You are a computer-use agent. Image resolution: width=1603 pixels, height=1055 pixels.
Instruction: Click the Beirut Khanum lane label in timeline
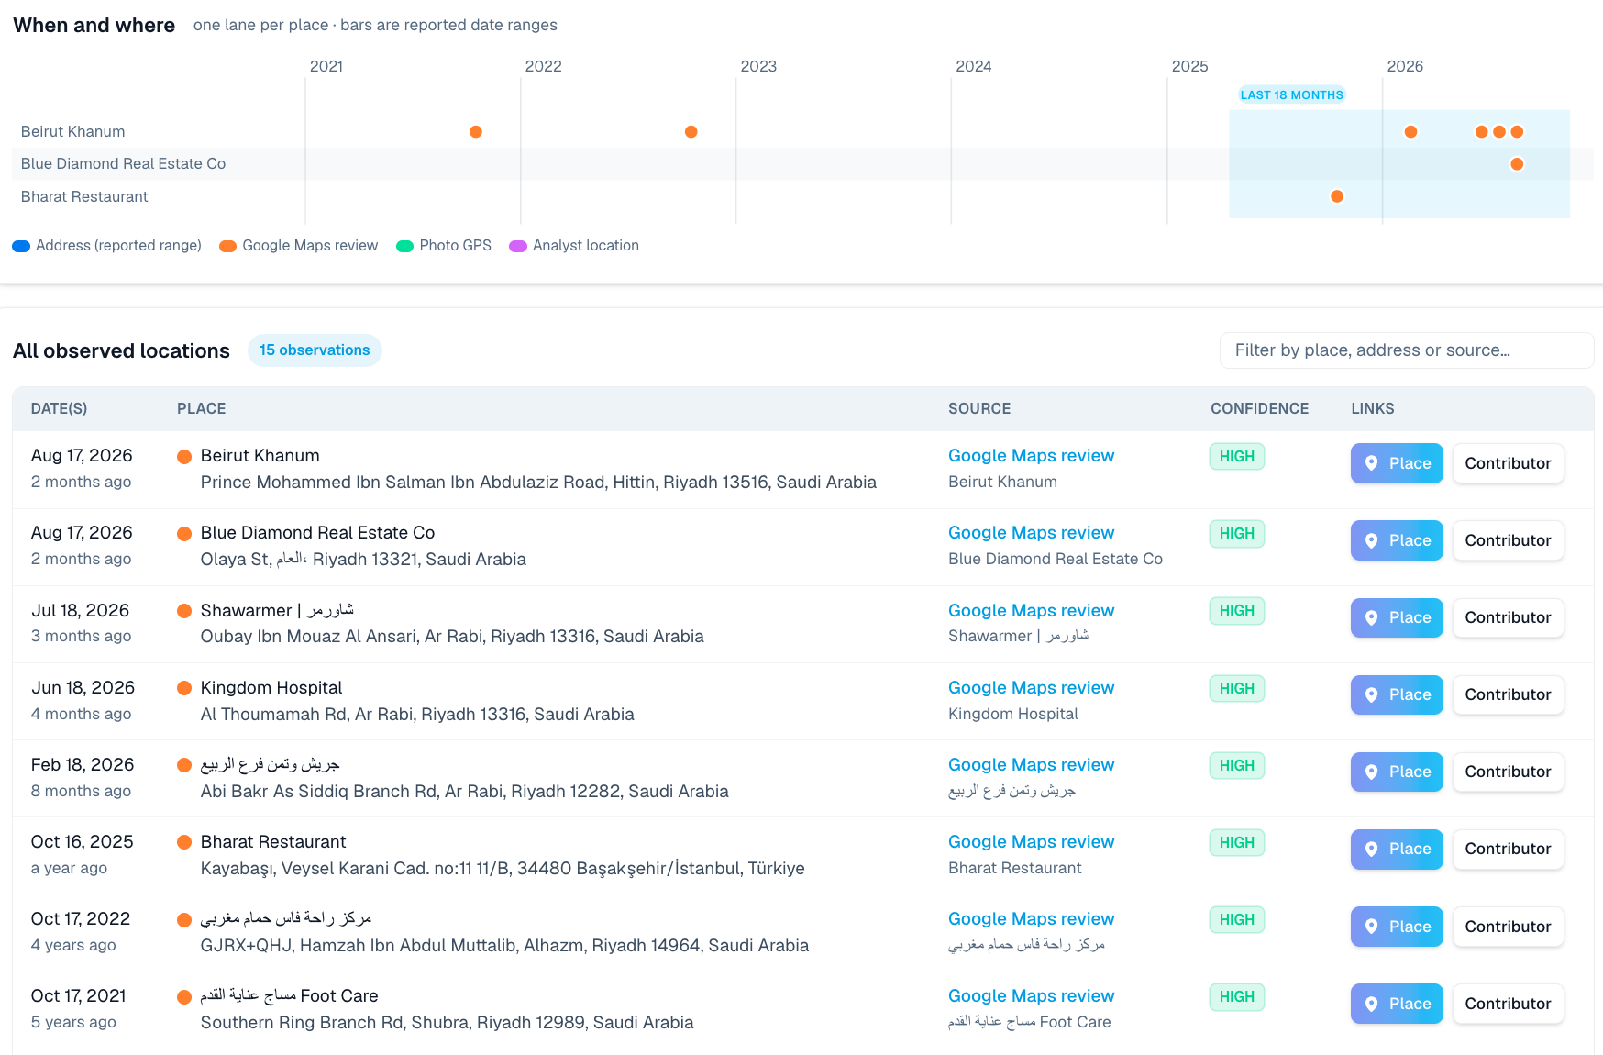point(73,132)
